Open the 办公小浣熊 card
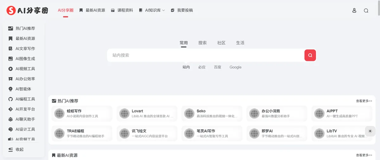Image resolution: width=380 pixels, height=160 pixels. (277, 113)
